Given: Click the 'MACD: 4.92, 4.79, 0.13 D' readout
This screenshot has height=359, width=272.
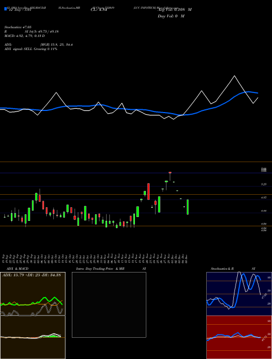Looking at the screenshot, I should click(x=24, y=36).
